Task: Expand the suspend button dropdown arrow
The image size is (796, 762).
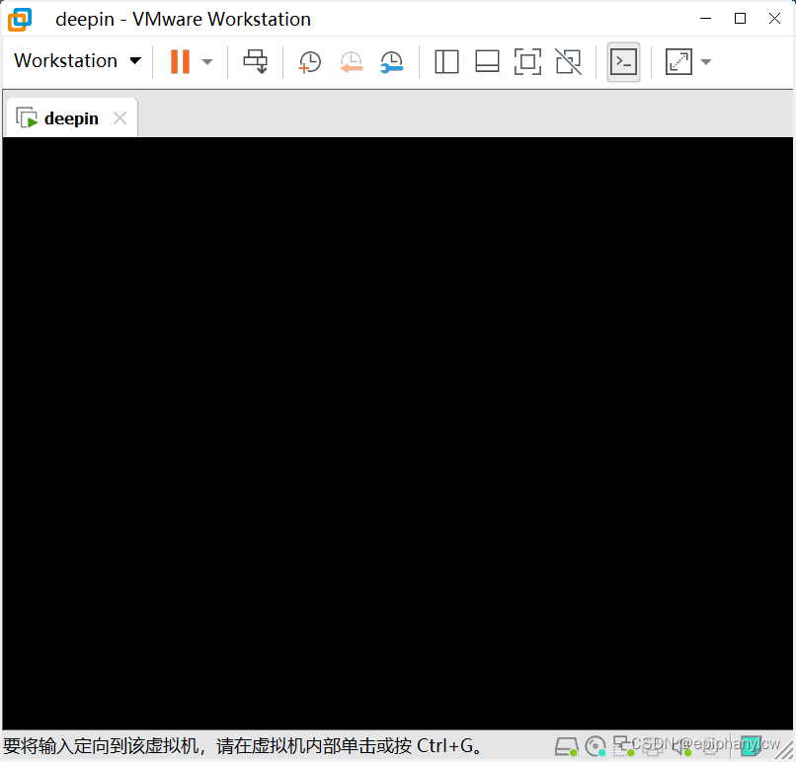Action: pos(205,61)
